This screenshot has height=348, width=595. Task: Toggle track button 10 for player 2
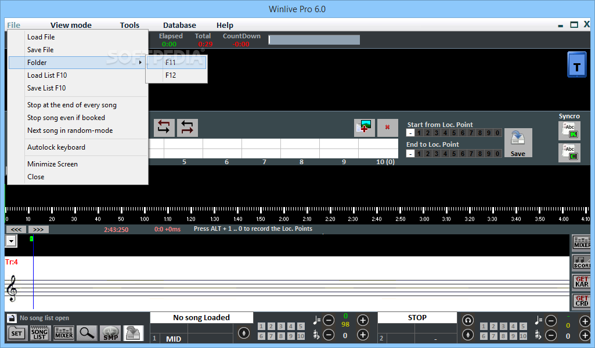coord(523,336)
